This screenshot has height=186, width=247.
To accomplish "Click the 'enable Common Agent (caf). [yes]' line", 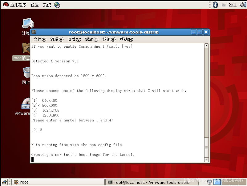I will click(82, 46).
